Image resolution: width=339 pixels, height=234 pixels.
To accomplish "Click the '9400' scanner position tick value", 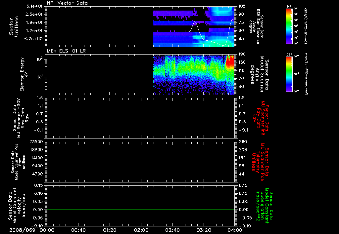I will click(x=37, y=166).
